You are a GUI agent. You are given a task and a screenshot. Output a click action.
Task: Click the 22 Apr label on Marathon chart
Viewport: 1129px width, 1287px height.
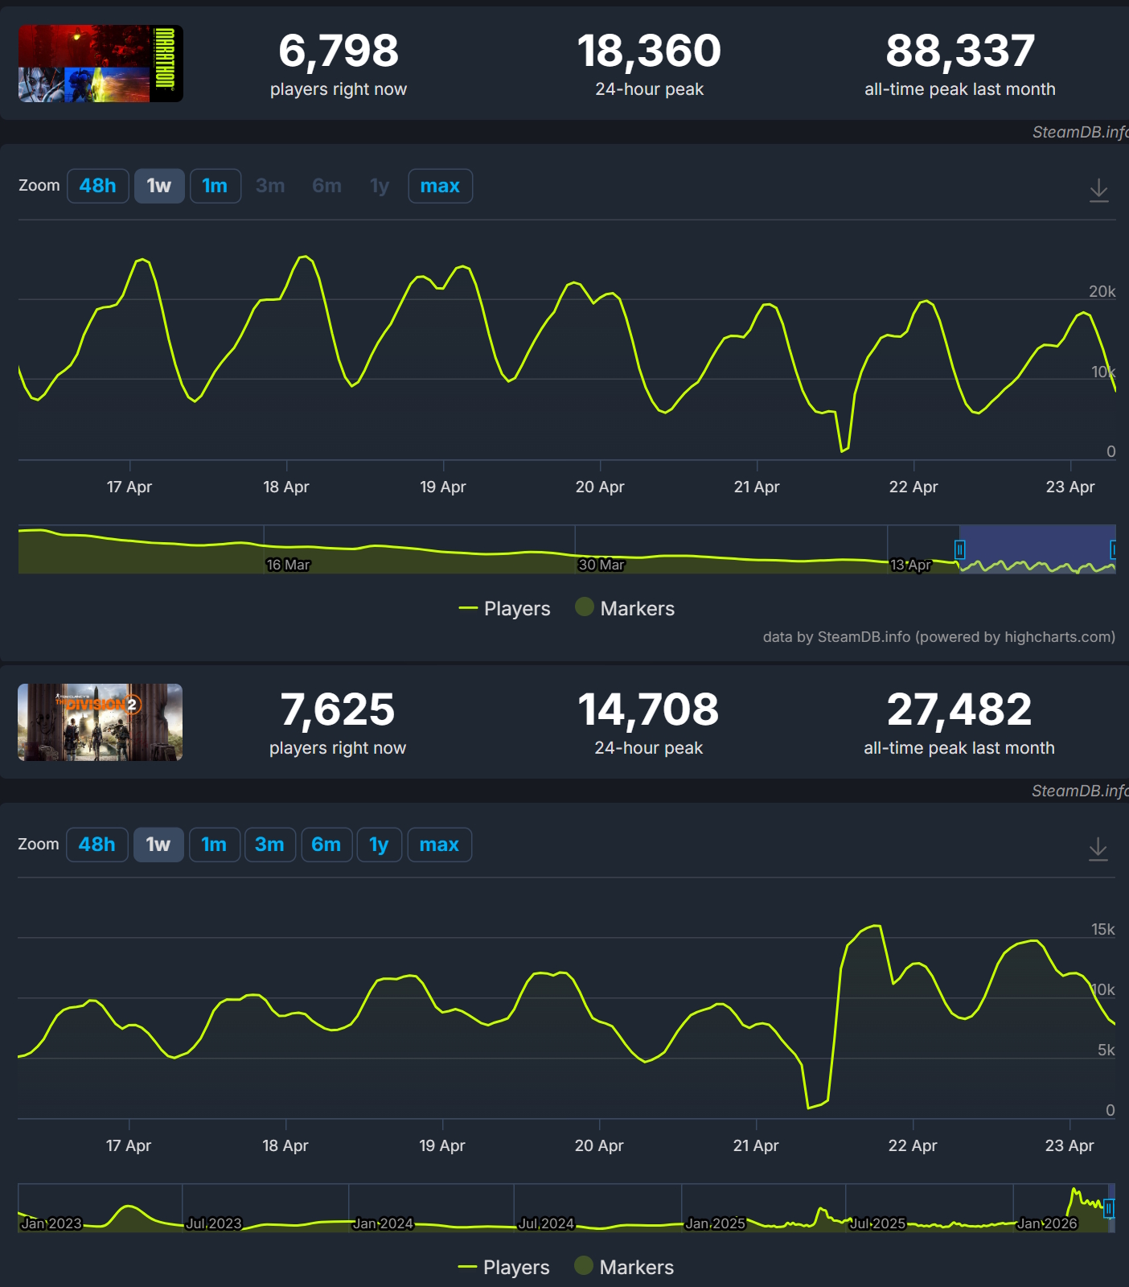[913, 487]
